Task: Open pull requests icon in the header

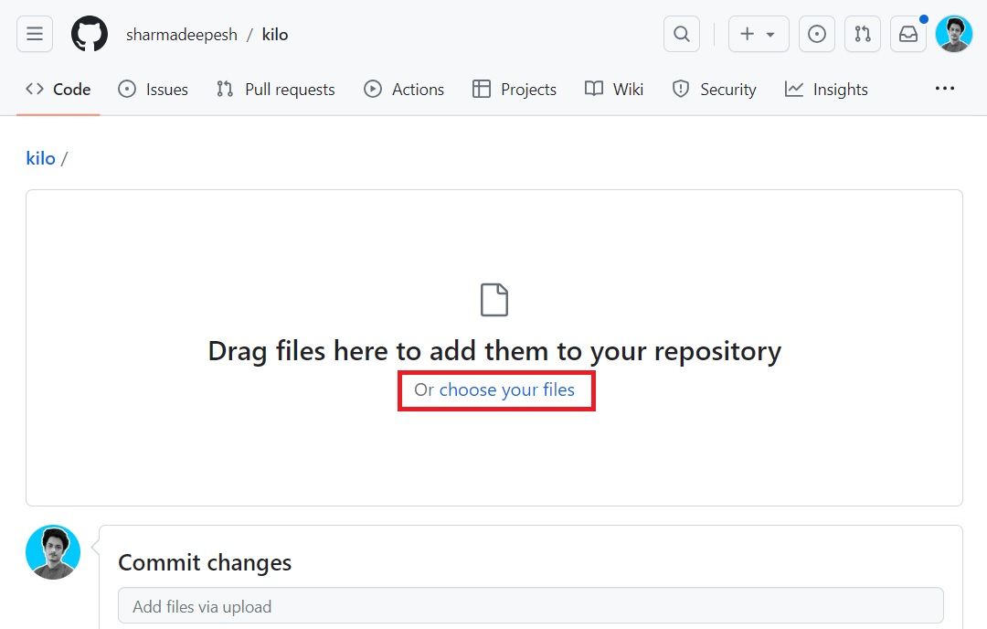Action: coord(862,34)
